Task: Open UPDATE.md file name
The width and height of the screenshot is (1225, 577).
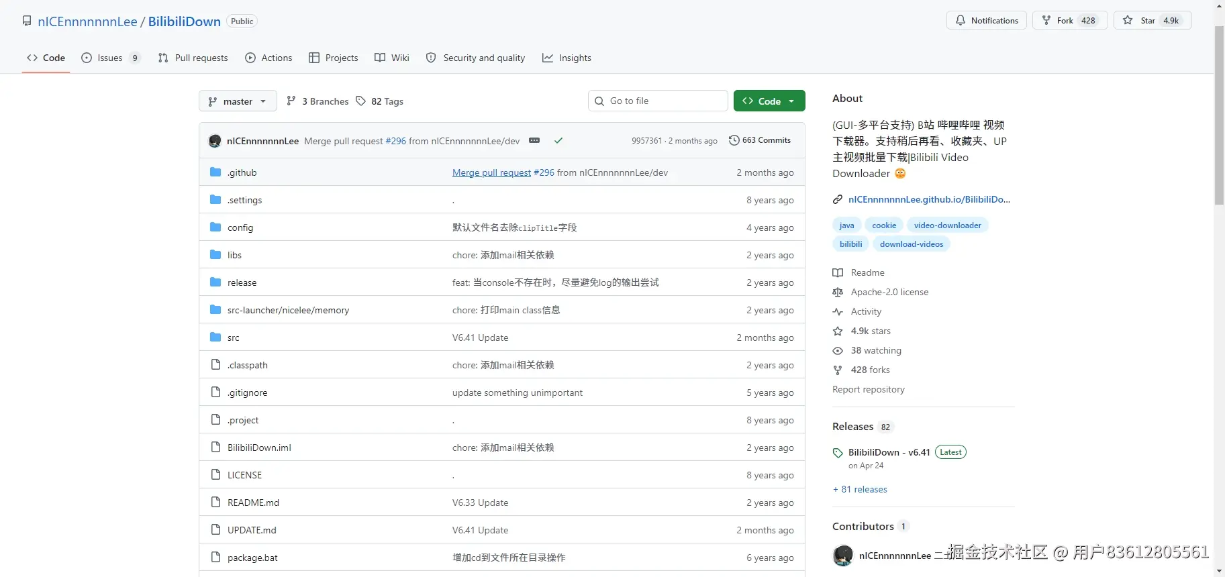Action: click(x=252, y=530)
